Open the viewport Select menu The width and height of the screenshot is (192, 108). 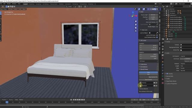pos(16,9)
